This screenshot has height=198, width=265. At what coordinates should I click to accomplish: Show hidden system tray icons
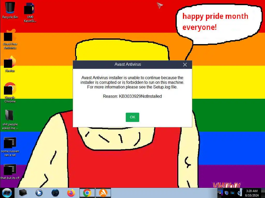pos(220,193)
